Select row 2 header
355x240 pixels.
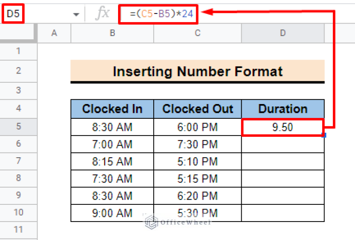(x=19, y=71)
